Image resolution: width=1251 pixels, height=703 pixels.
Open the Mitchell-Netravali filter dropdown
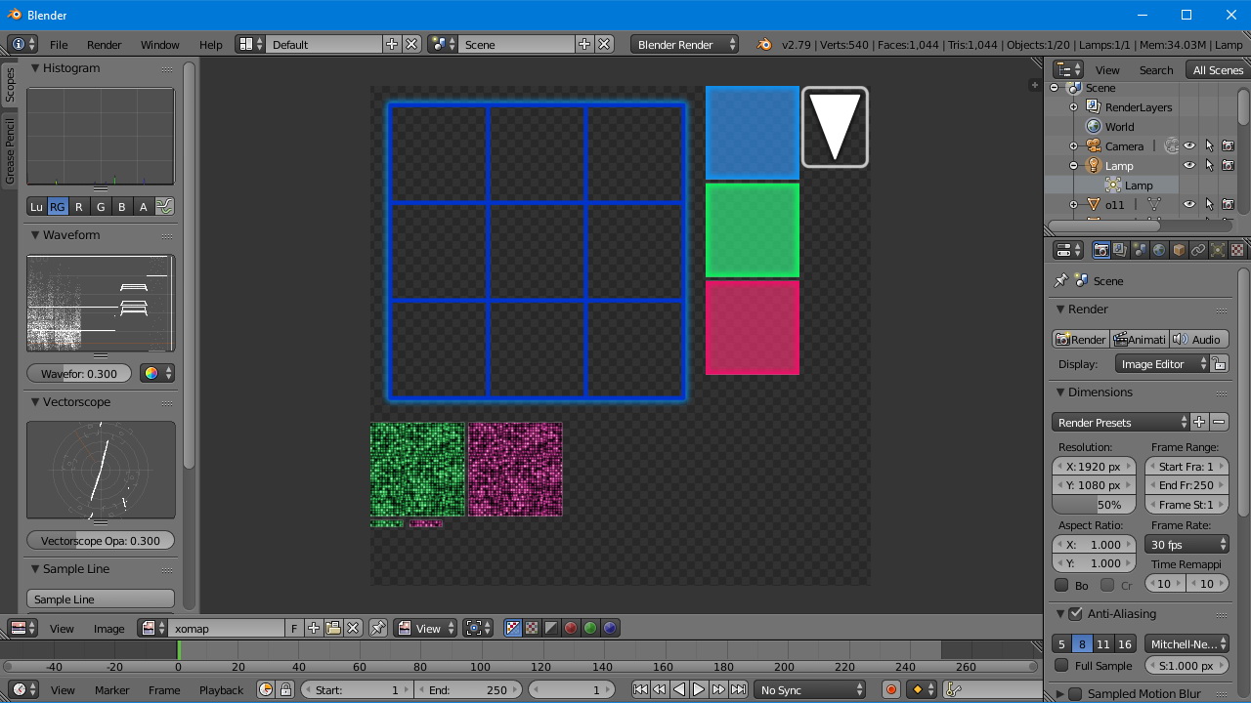[x=1186, y=643]
